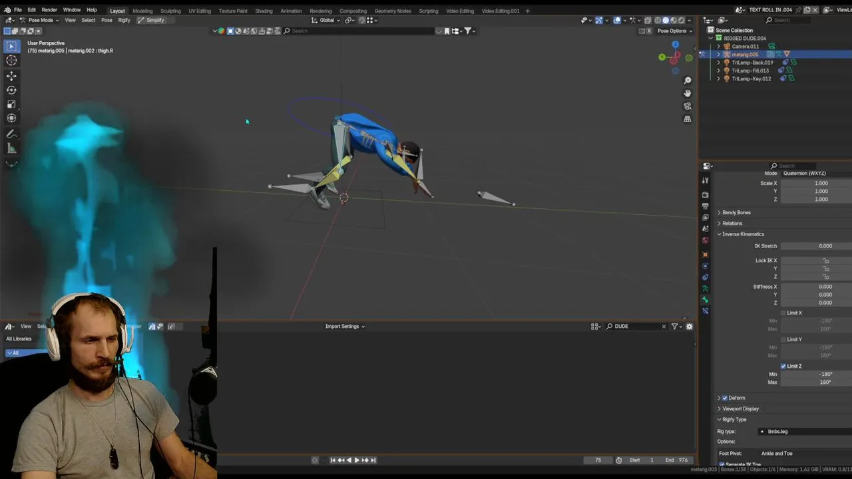Open the Rotation Mode Quaternion dropdown

816,173
